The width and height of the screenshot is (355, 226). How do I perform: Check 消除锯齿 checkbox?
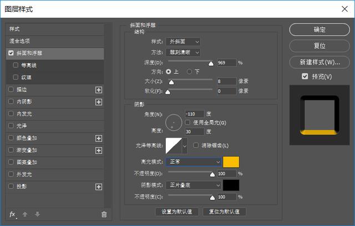(x=196, y=145)
